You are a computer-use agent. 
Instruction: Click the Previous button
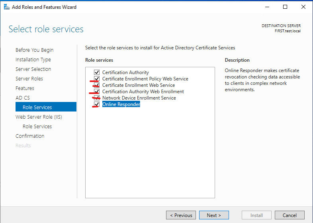[181, 215]
